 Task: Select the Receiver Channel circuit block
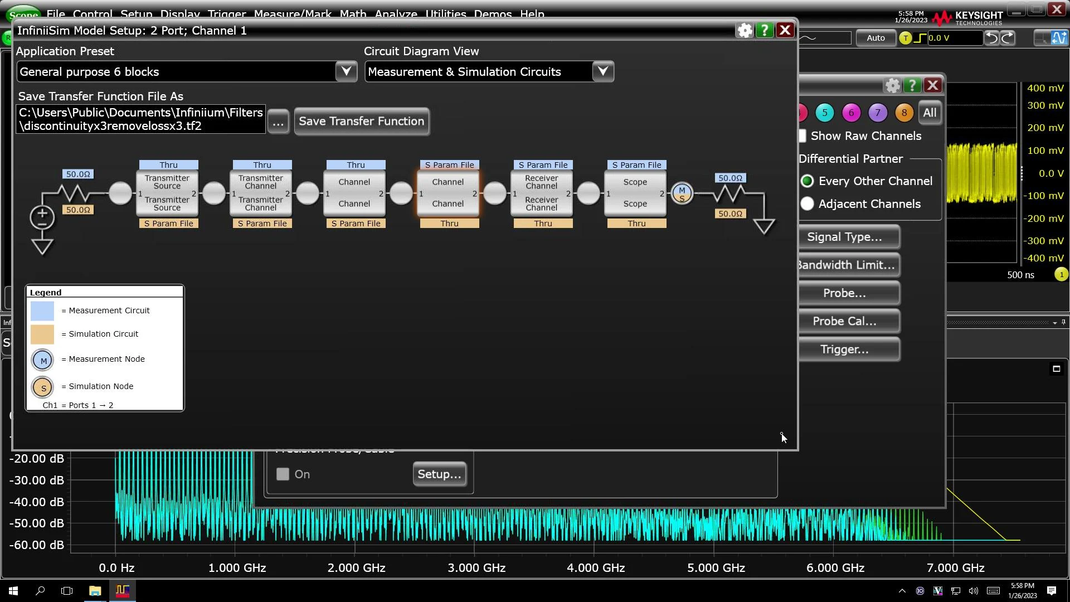click(x=542, y=193)
